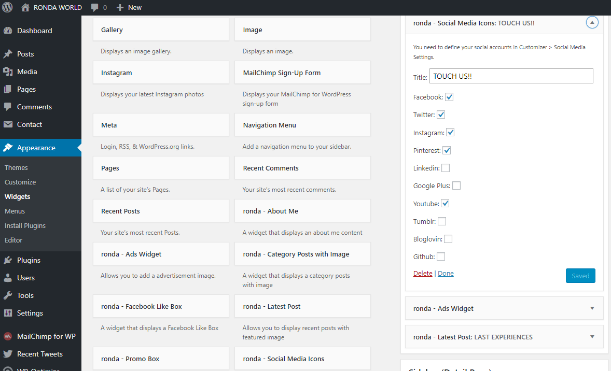Image resolution: width=611 pixels, height=371 pixels.
Task: Uncheck the Youtube checkbox
Action: 445,203
